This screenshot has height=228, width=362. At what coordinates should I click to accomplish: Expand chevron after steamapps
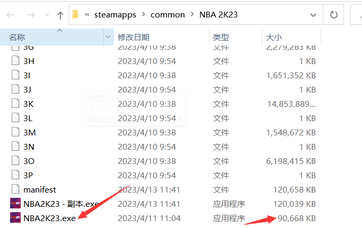coord(143,14)
